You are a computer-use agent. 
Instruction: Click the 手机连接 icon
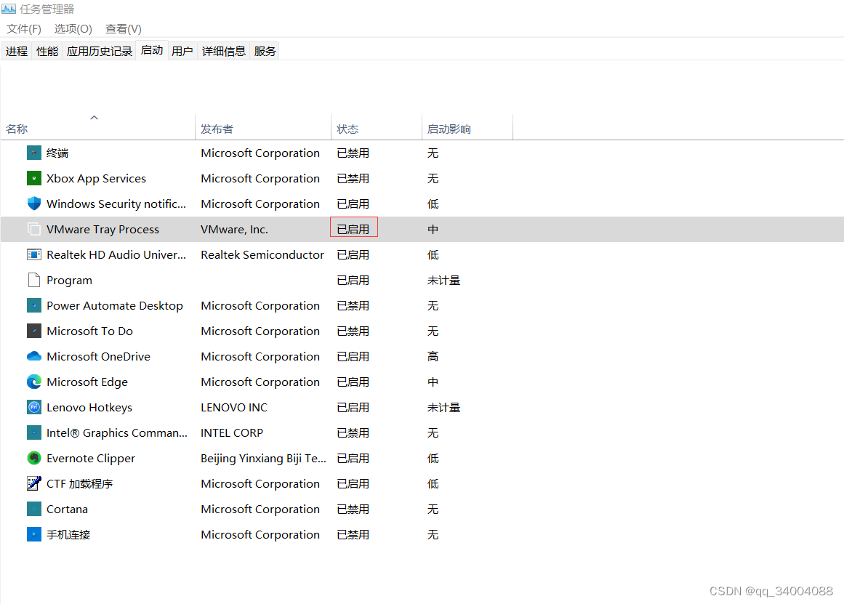click(34, 534)
